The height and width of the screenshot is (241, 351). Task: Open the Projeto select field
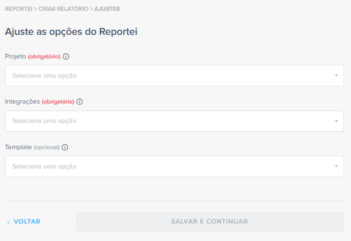[x=169, y=75]
